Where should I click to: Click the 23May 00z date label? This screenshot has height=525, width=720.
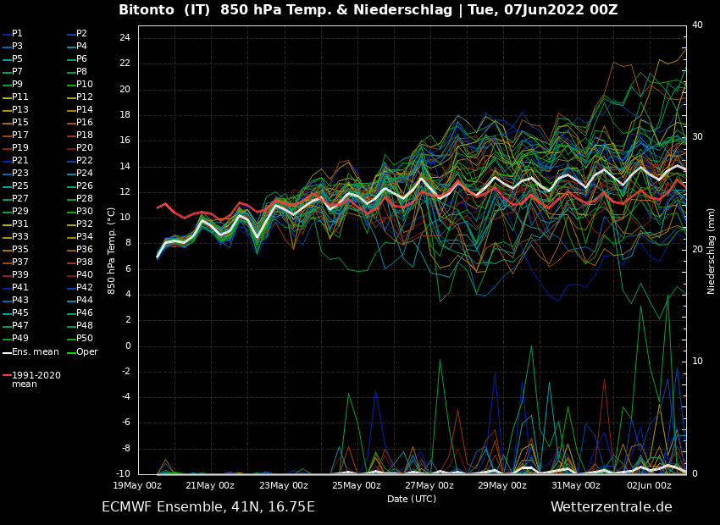[x=284, y=485]
